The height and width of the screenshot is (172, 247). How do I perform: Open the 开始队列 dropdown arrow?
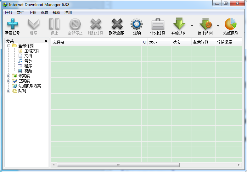coord(192,26)
